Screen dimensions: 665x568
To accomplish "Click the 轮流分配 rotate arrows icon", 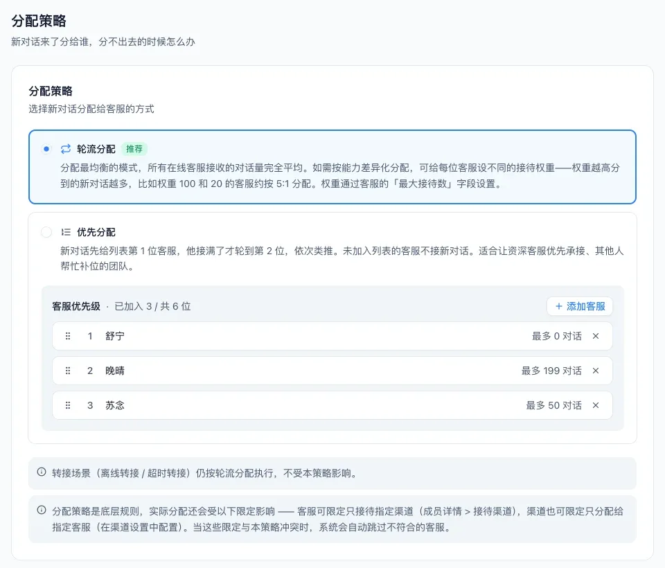I will point(66,149).
